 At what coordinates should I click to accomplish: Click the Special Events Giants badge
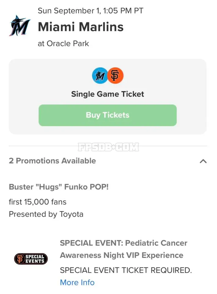31,259
